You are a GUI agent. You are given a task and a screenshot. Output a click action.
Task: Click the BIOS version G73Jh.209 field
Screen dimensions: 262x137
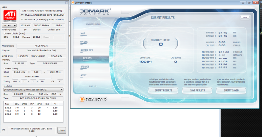[x=56, y=56]
